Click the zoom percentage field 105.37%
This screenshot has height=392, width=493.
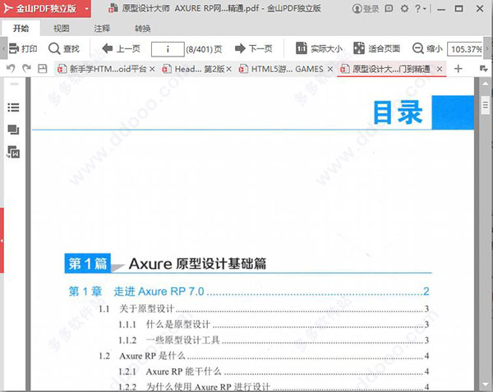coord(465,49)
